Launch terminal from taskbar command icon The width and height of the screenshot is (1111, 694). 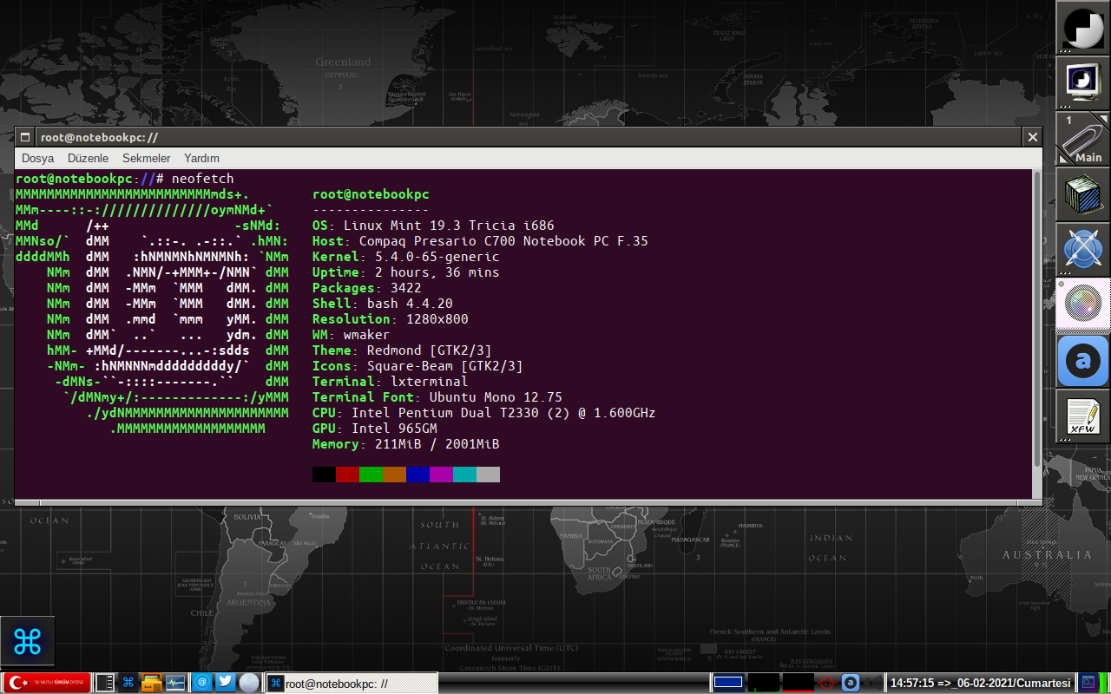tap(128, 683)
